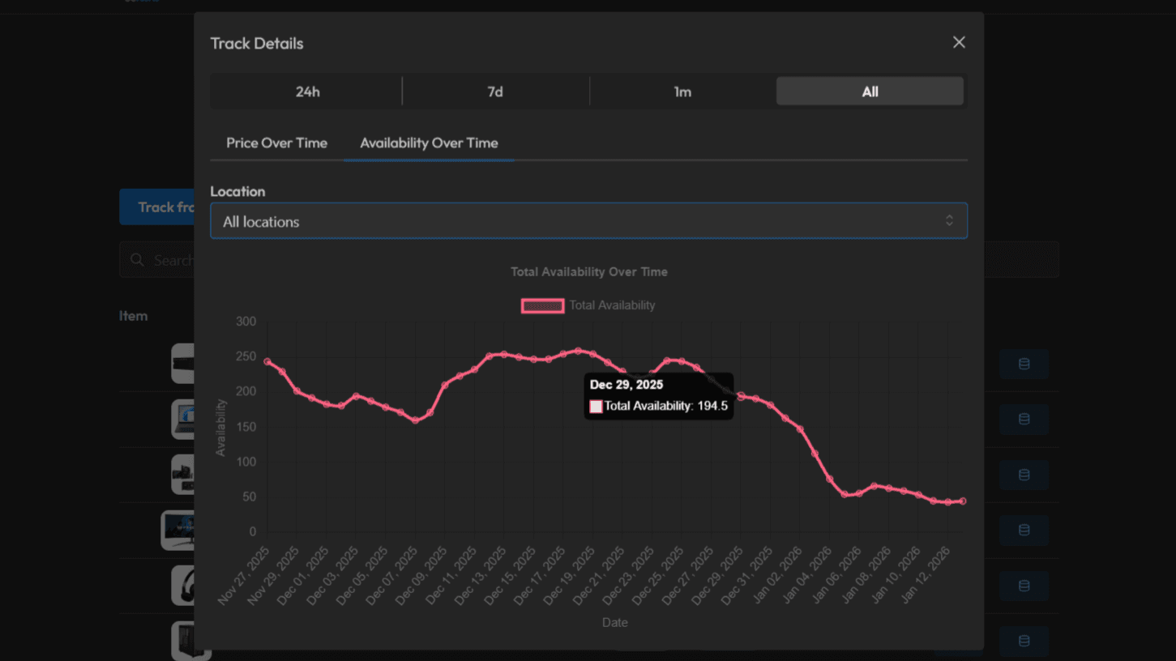Click database icon in the headphones item row
This screenshot has height=661, width=1176.
click(1024, 586)
